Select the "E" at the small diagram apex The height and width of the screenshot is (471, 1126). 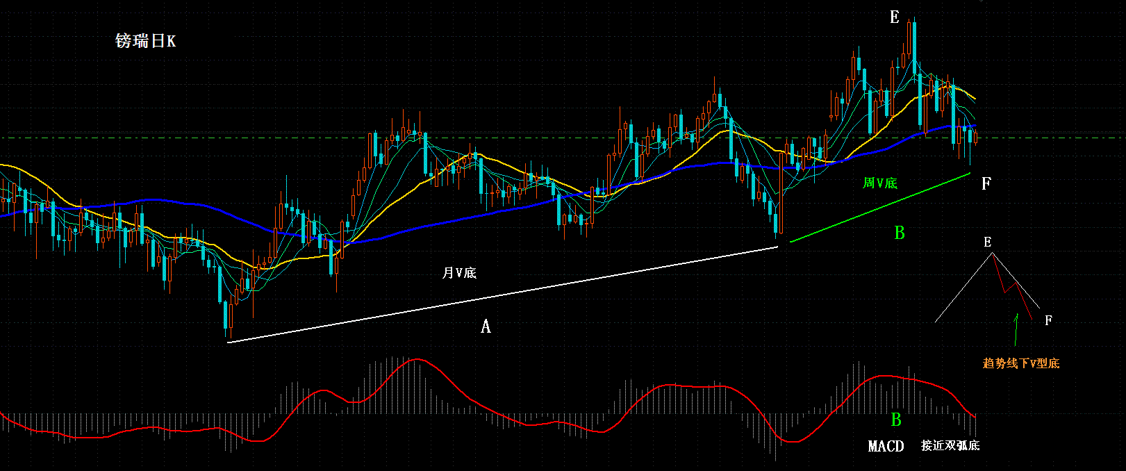pyautogui.click(x=987, y=242)
